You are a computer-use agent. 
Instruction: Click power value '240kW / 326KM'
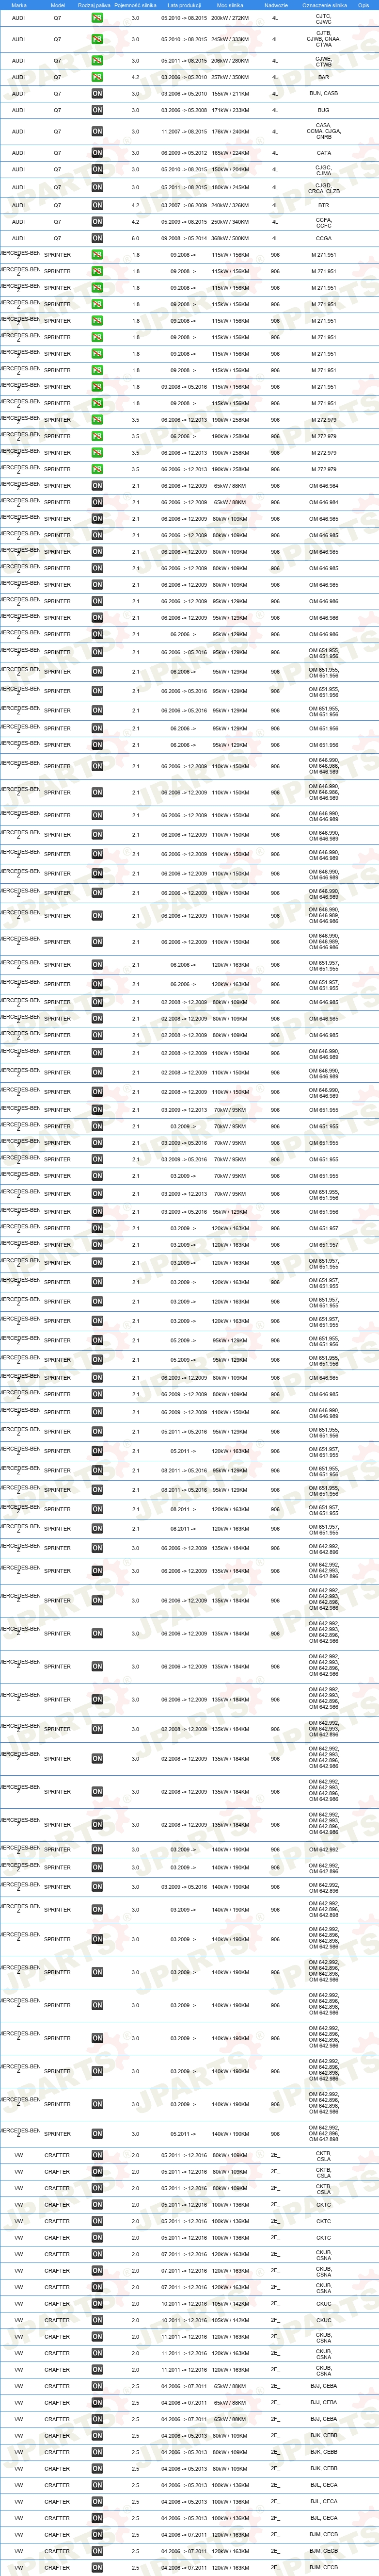tap(229, 205)
